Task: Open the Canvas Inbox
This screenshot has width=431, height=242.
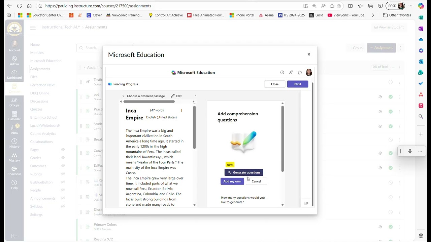Action: [x=14, y=130]
